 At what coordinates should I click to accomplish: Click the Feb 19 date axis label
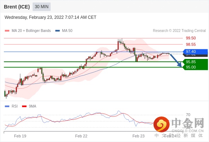pyautogui.click(x=20, y=136)
